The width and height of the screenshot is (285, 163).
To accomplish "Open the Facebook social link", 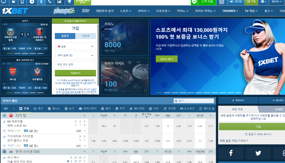I will pyautogui.click(x=231, y=153).
